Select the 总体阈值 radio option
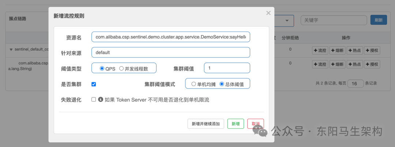This screenshot has width=395, height=147. pos(222,84)
